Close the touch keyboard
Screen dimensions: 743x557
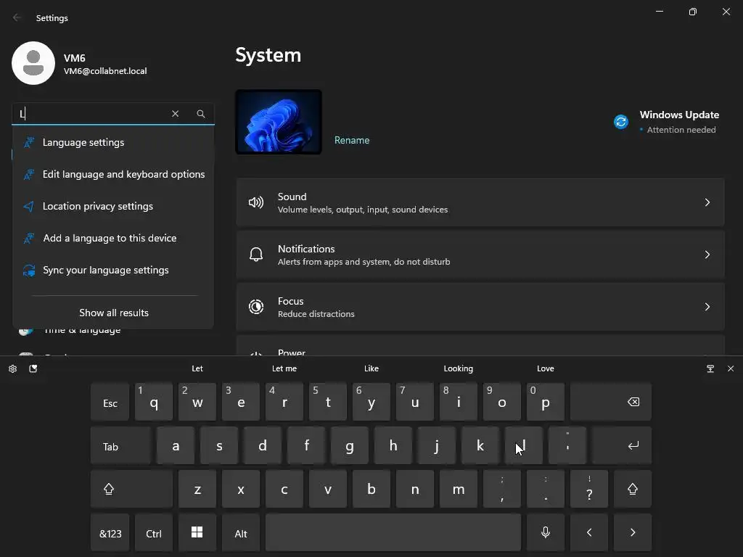pos(731,368)
